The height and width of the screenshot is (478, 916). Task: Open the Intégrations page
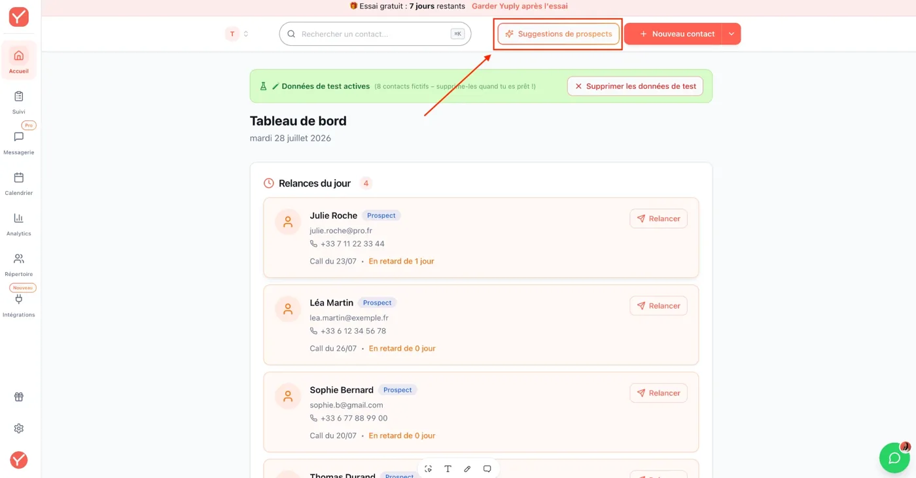(19, 305)
